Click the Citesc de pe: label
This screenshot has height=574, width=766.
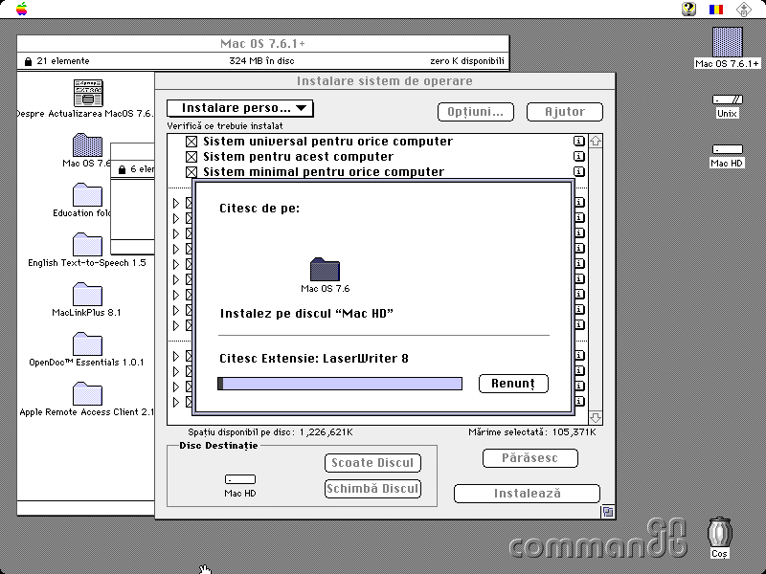click(x=259, y=209)
